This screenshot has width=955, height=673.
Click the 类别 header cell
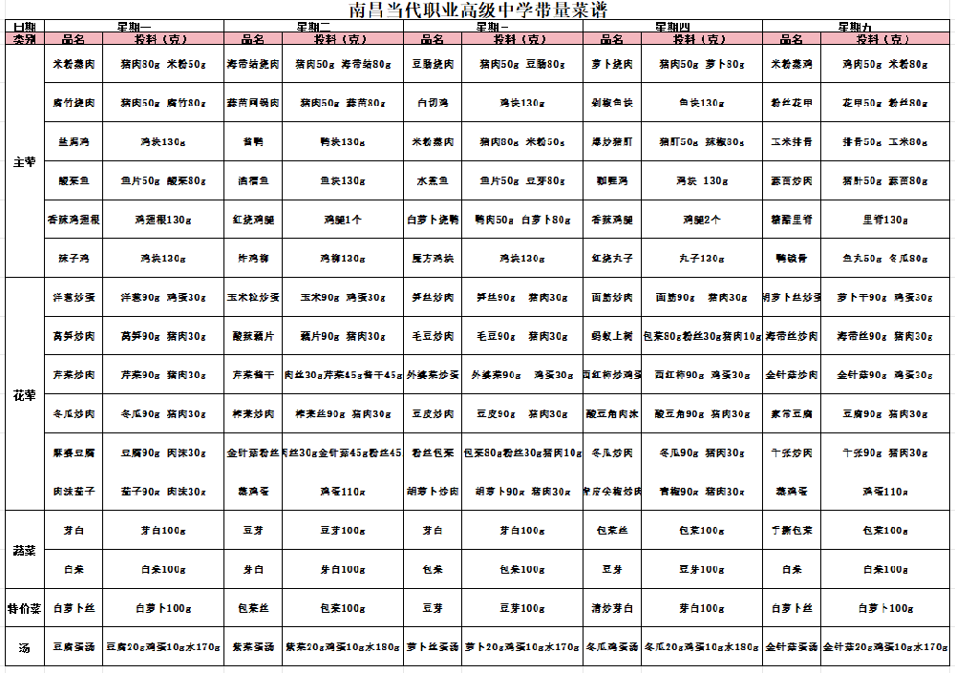pos(24,39)
